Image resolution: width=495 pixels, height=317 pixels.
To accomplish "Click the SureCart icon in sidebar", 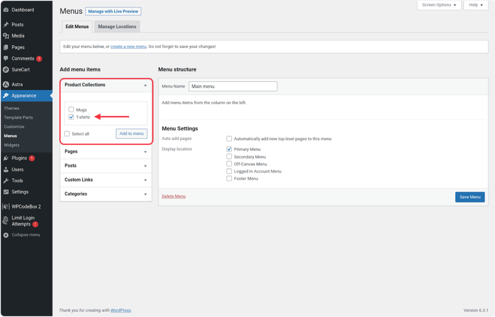I will pos(6,70).
